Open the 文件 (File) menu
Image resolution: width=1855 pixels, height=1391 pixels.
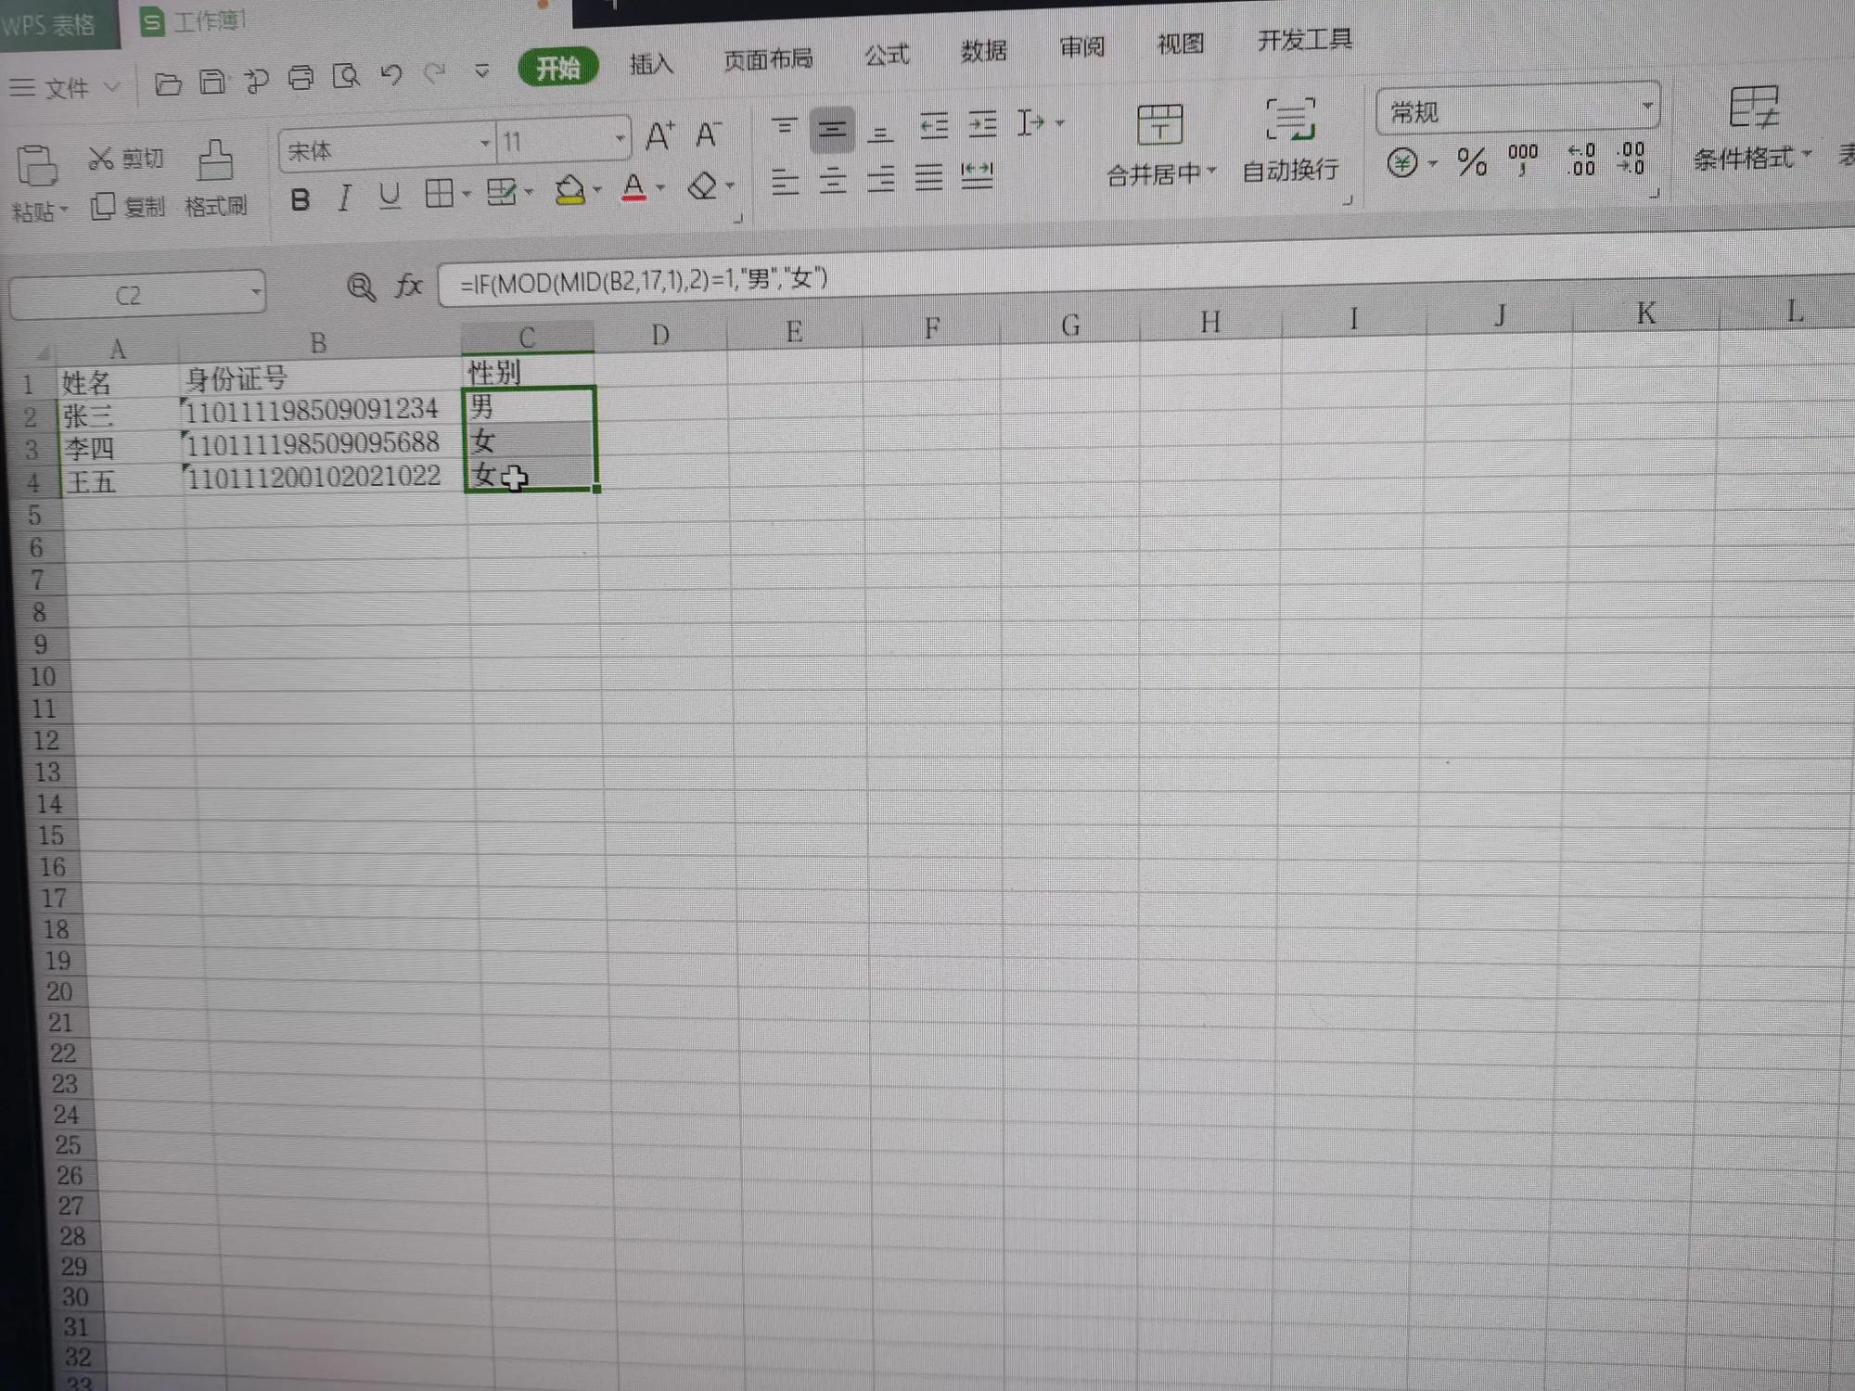point(65,88)
